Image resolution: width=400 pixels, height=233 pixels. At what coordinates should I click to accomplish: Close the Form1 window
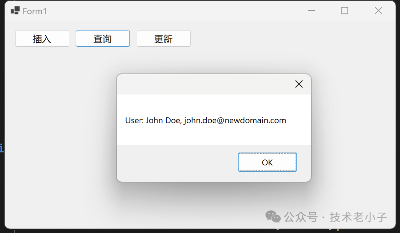tap(378, 11)
